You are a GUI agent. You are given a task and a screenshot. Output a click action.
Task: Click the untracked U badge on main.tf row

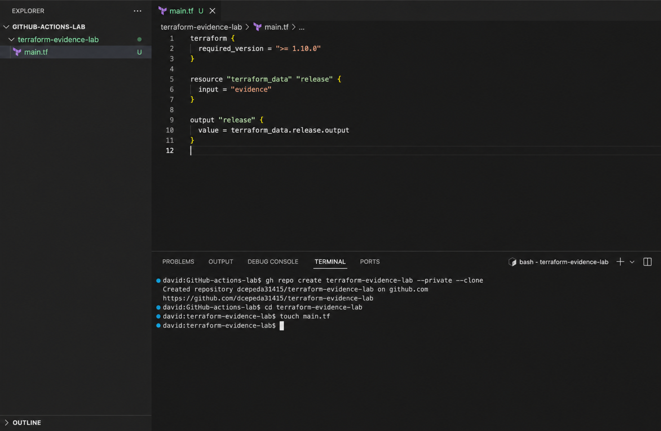tap(139, 52)
